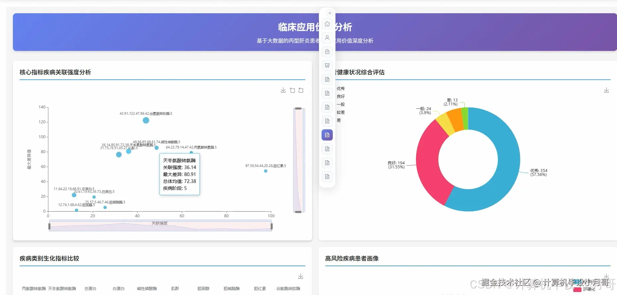Click the 胆红素 scatter point
This screenshot has width=617, height=295.
pos(266,171)
